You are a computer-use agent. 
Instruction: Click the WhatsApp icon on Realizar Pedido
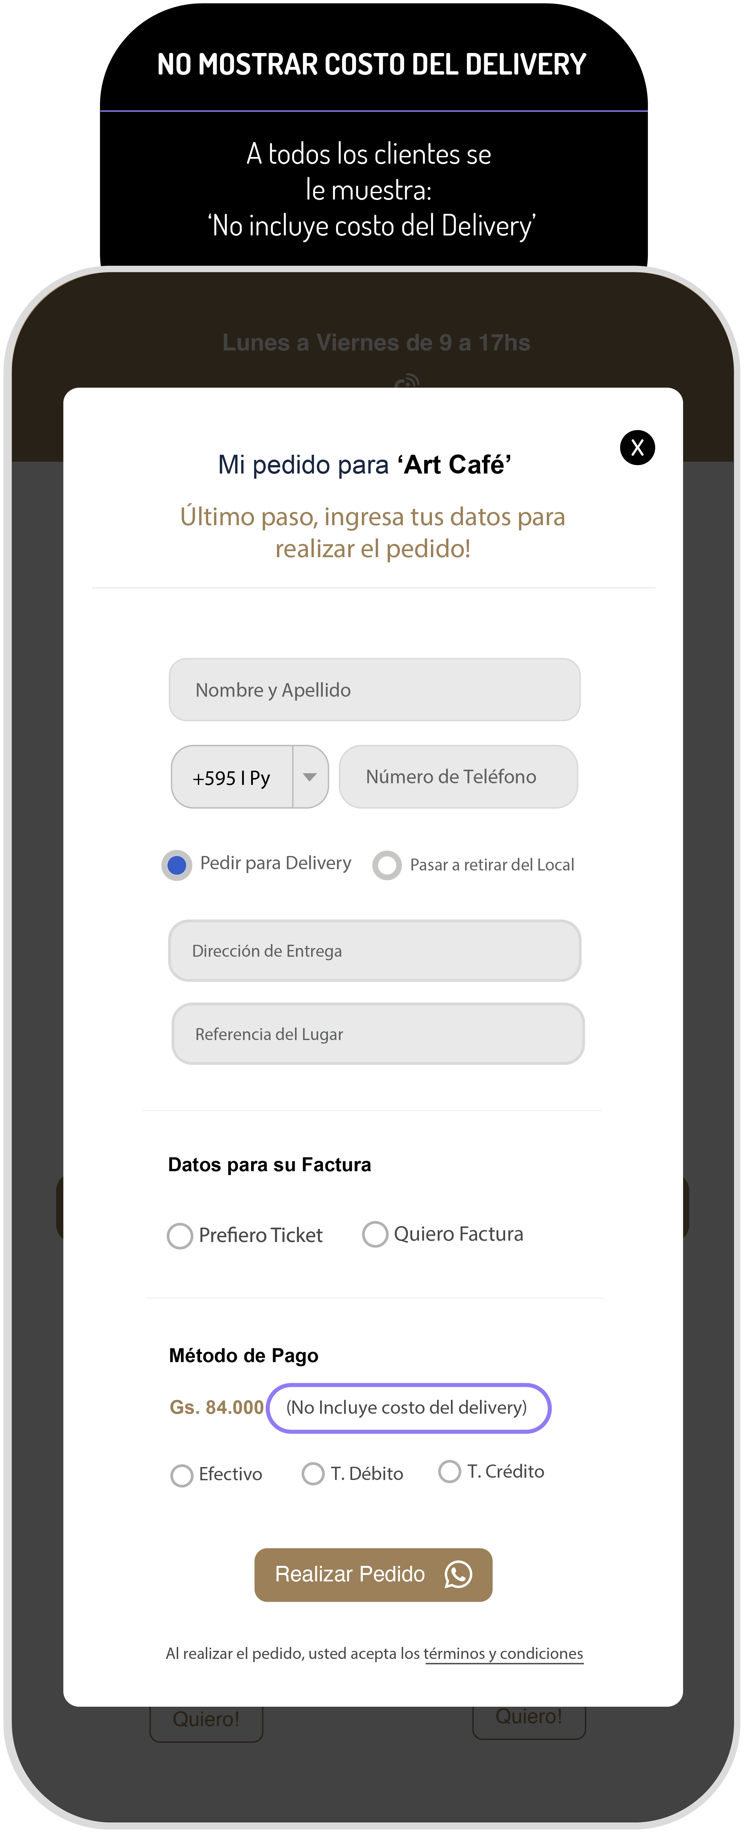[x=458, y=1574]
